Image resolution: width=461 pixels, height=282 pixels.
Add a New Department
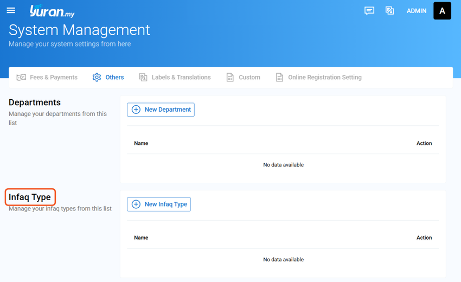click(161, 110)
